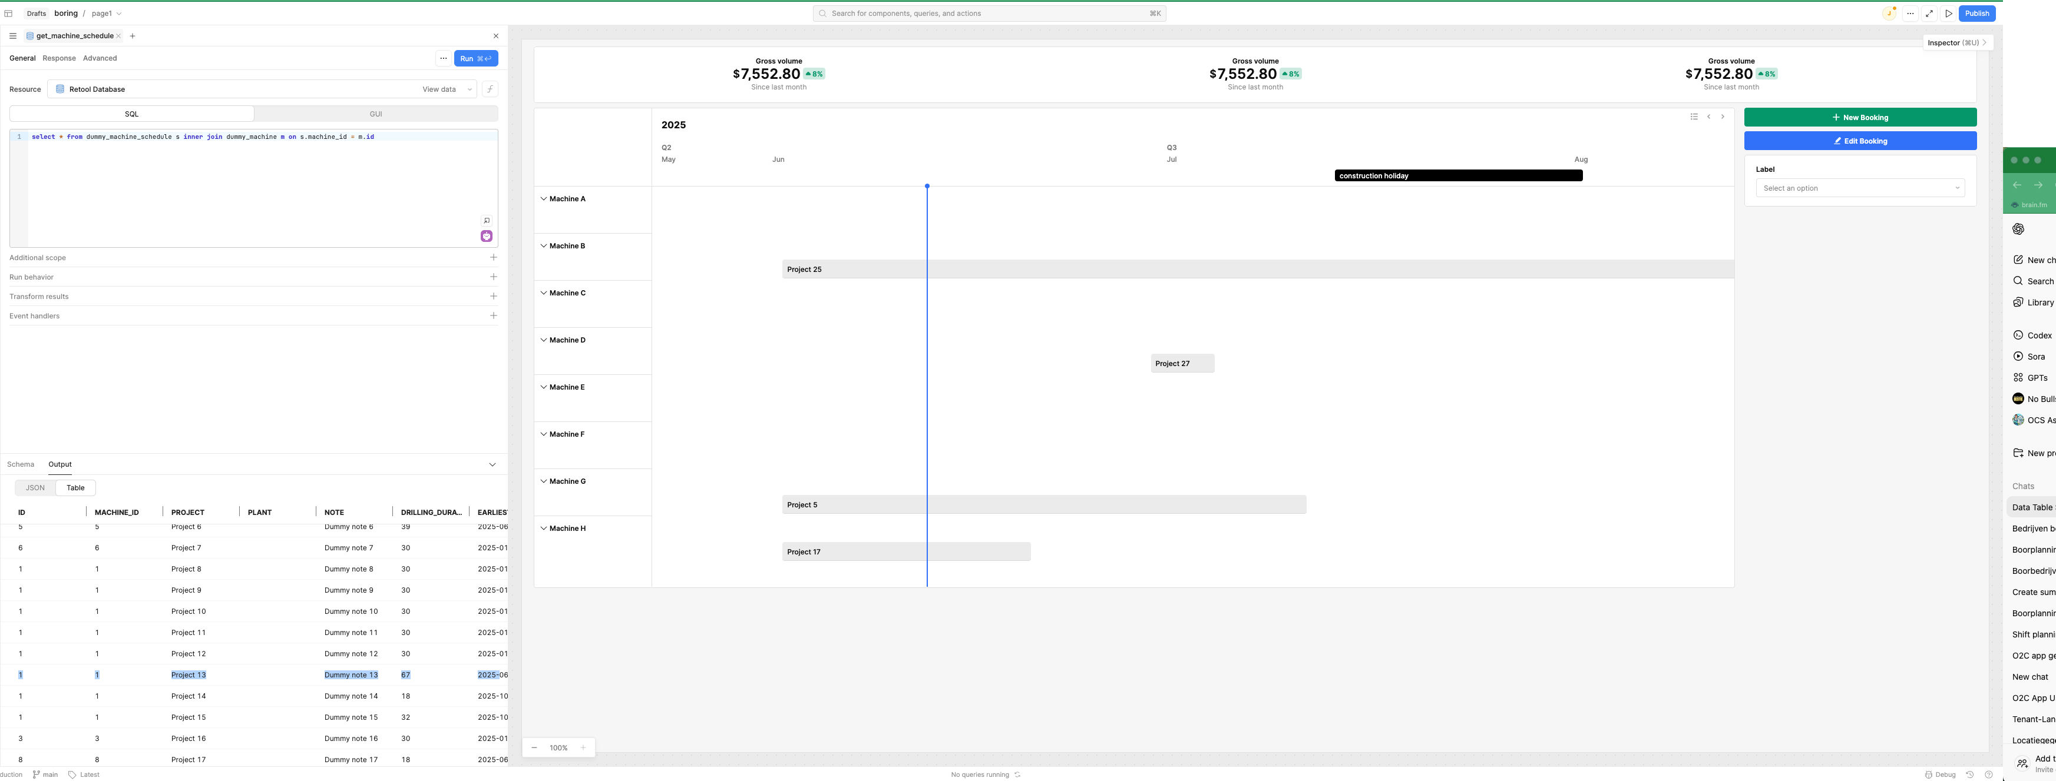The width and height of the screenshot is (2056, 781).
Task: Click the preview play icon
Action: pos(1949,14)
